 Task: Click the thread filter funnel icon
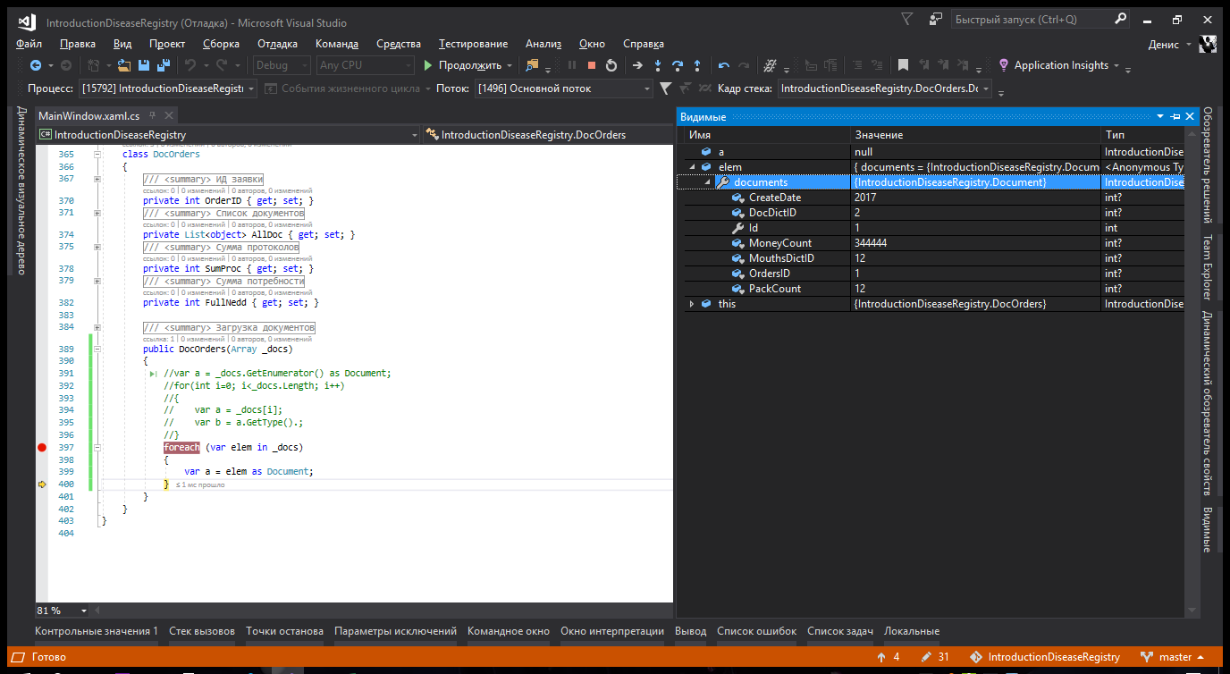coord(666,88)
